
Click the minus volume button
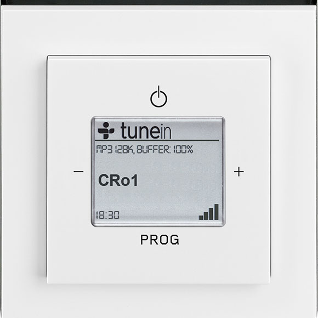pos(78,172)
